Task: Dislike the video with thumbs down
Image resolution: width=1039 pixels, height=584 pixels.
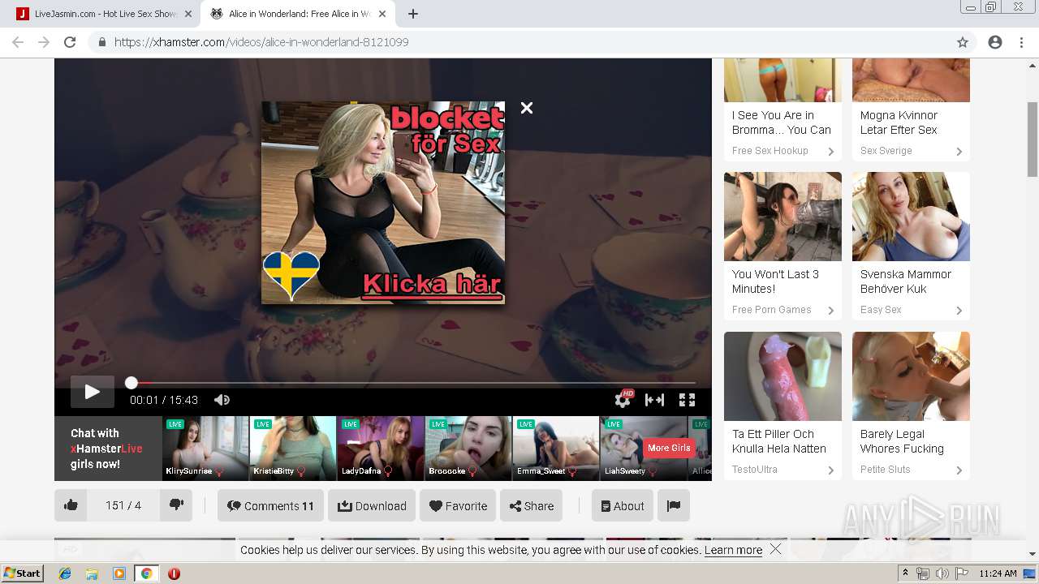Action: click(x=176, y=505)
